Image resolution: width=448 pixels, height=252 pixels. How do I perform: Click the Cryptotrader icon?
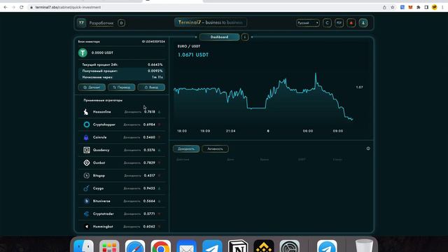tap(86, 213)
